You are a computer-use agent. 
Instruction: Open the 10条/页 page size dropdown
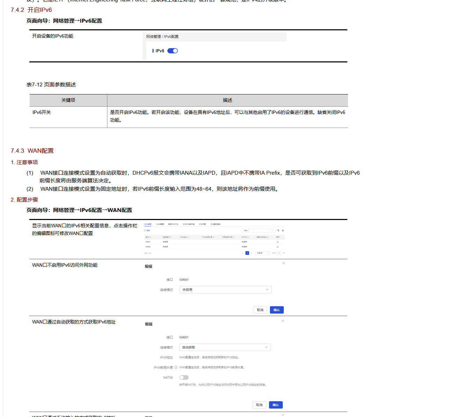tap(263, 253)
